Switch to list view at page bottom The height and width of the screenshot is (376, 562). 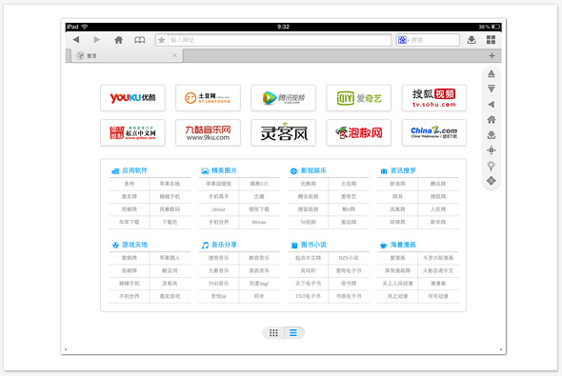tap(293, 333)
